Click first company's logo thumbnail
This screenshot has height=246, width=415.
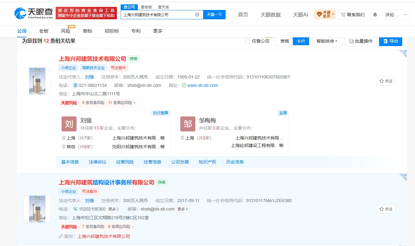coord(37,81)
